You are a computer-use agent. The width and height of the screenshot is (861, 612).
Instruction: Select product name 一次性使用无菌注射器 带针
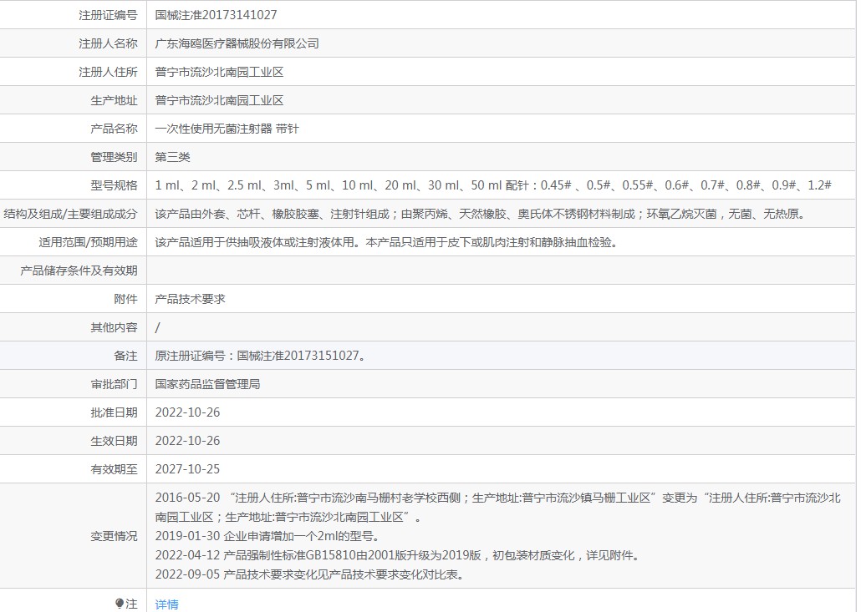click(227, 129)
